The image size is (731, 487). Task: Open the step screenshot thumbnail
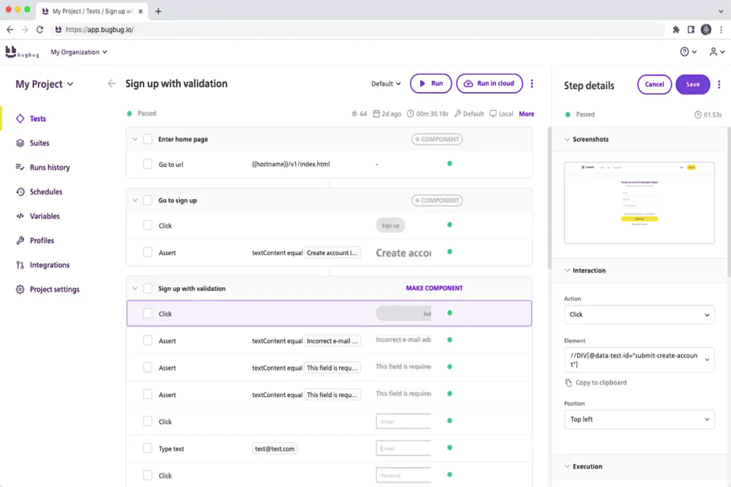[639, 202]
